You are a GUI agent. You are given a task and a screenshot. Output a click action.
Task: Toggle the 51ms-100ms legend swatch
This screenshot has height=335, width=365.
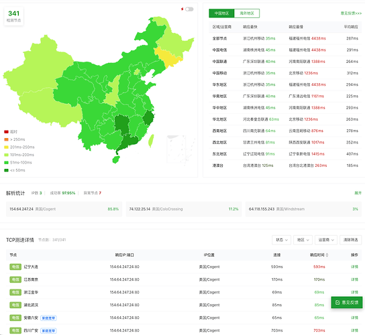[x=6, y=163]
